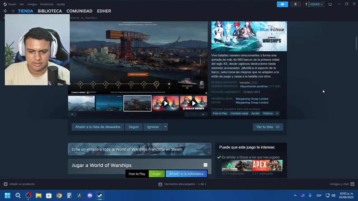Click the green Jugar button
The height and width of the screenshot is (201, 358).
pyautogui.click(x=157, y=174)
